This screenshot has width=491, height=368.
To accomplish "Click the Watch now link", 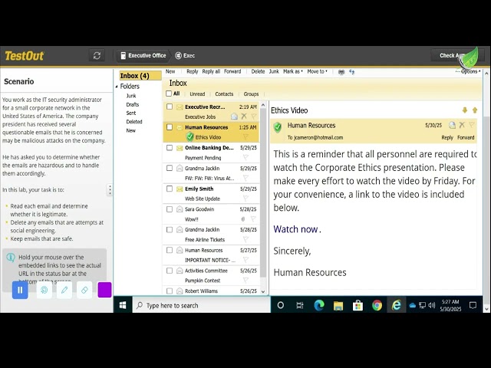I will tap(295, 229).
